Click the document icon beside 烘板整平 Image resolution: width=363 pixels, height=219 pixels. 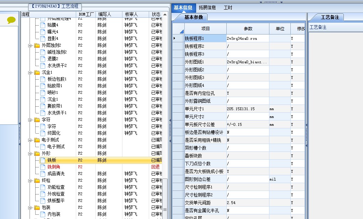[x=43, y=201]
